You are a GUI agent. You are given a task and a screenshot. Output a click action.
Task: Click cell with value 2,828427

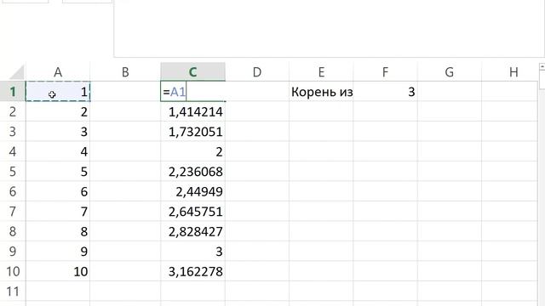193,231
